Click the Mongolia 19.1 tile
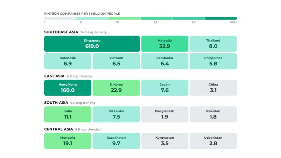Screen dimensions: 281x158 pyautogui.click(x=68, y=141)
